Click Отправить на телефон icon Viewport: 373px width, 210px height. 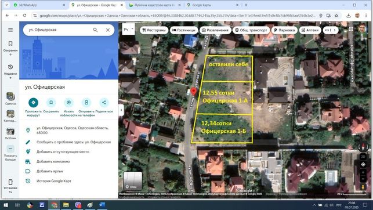pyautogui.click(x=86, y=103)
